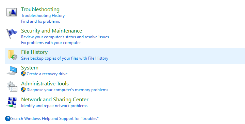Click the Security and Maintenance flag icon
The width and height of the screenshot is (245, 124).
(12, 34)
